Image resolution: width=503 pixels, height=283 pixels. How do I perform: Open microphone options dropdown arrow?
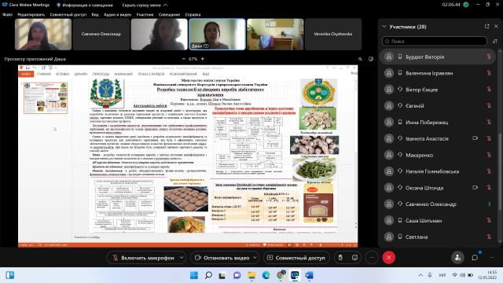[182, 258]
